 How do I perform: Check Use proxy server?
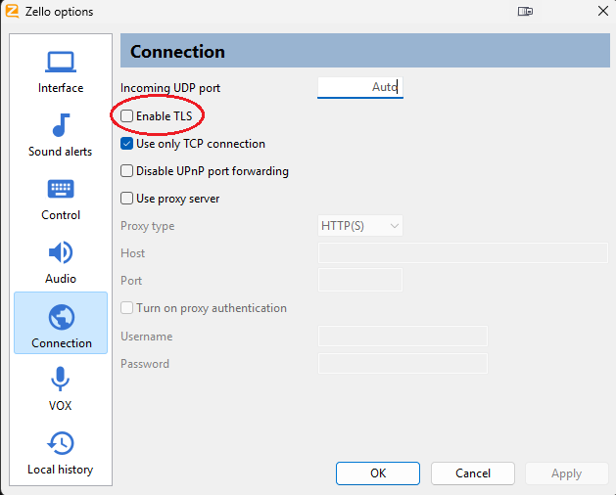point(126,199)
